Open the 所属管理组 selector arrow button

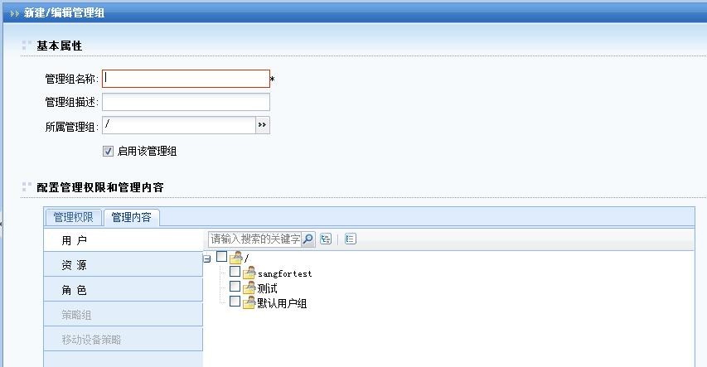coord(263,125)
